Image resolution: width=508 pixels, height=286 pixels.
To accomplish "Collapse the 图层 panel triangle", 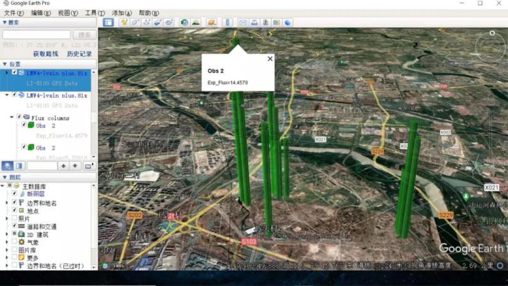I will click(x=4, y=177).
